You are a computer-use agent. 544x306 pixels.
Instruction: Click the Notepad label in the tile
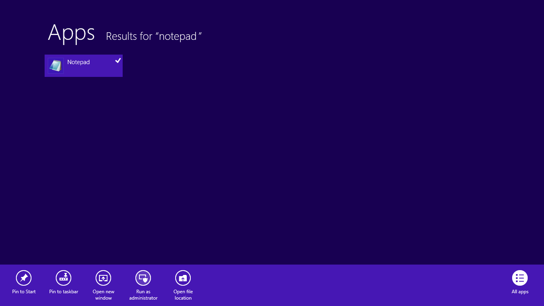(x=78, y=62)
